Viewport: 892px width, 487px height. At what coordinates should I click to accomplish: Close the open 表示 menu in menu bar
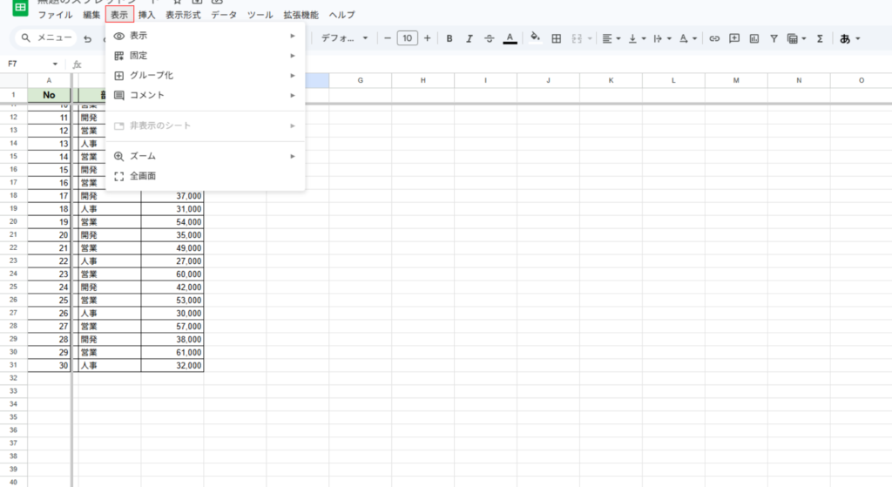[x=119, y=15]
